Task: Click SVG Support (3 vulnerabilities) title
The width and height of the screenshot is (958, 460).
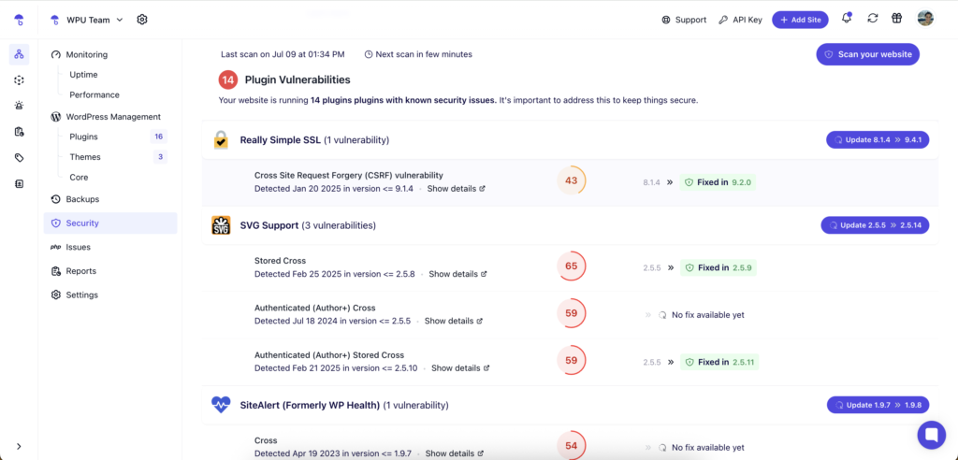Action: click(308, 225)
